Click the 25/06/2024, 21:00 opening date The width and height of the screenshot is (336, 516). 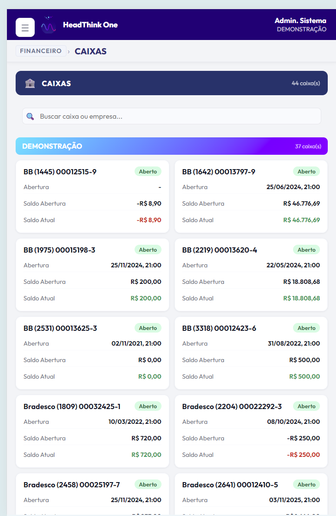tap(293, 187)
